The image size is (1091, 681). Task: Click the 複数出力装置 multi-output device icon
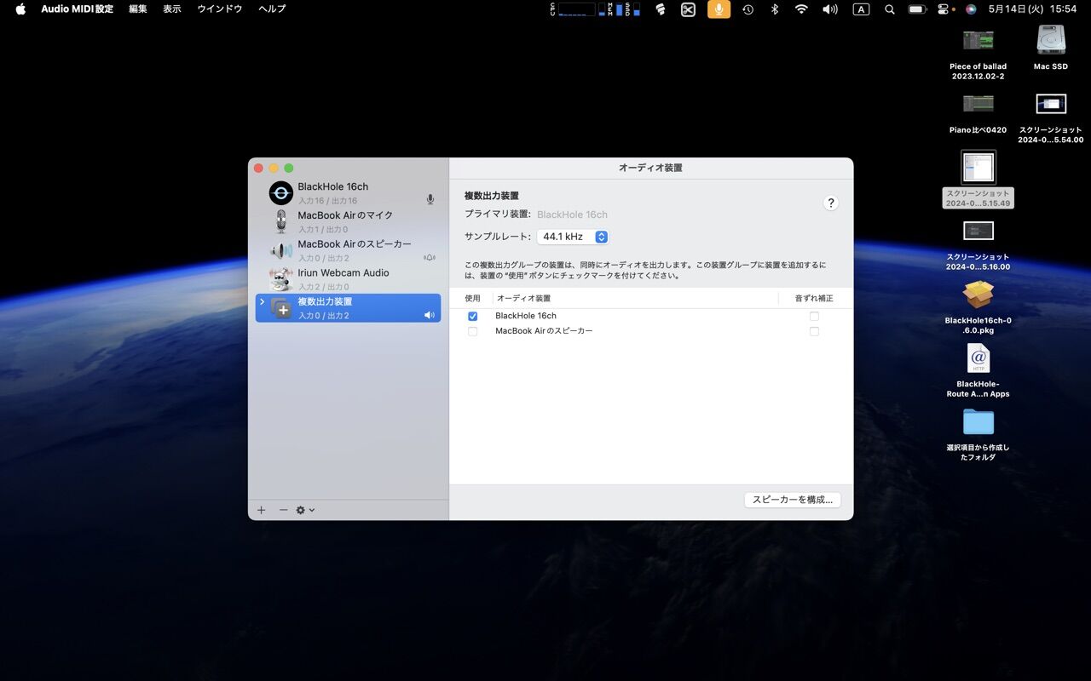281,308
